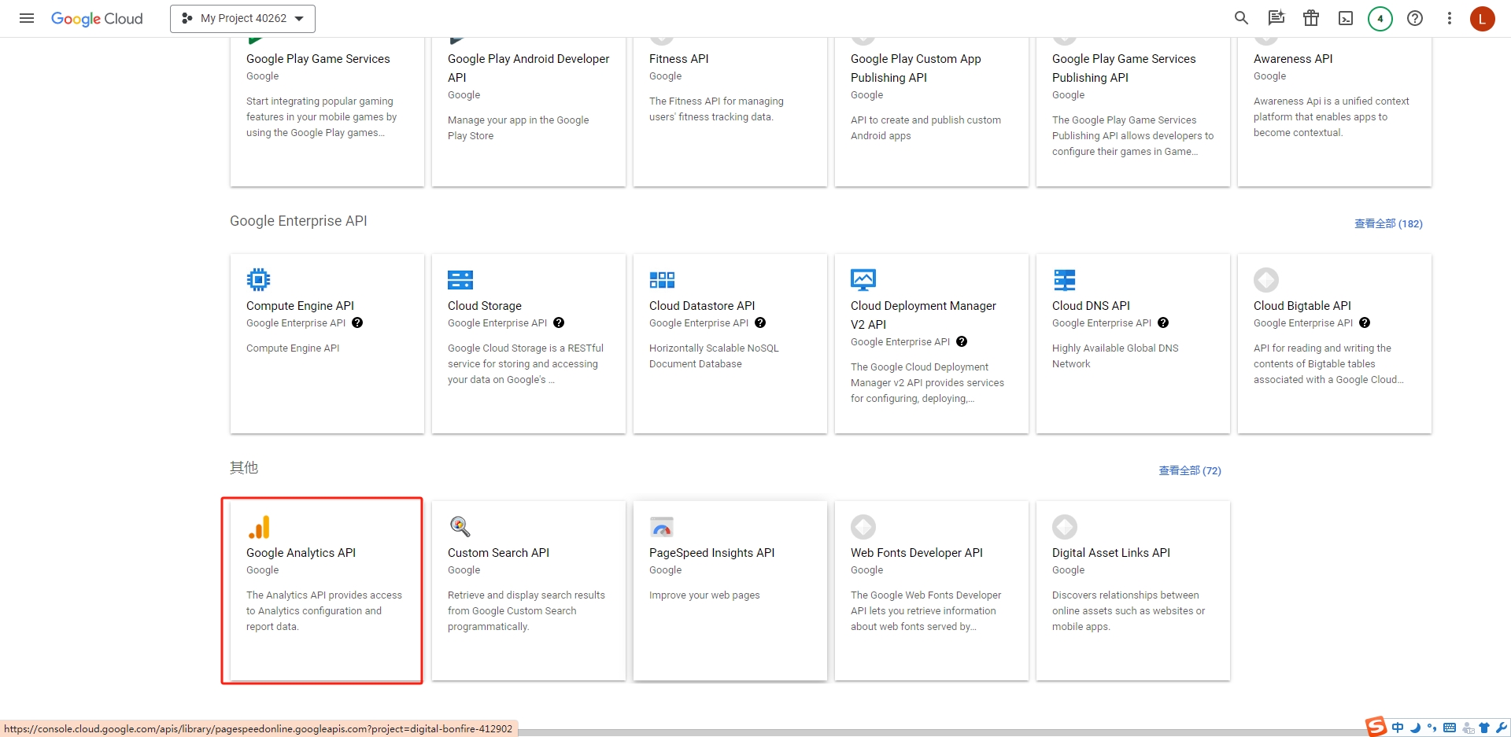Screen dimensions: 1511x737
Task: Open Google Play Android Developer API title
Action: pos(528,68)
